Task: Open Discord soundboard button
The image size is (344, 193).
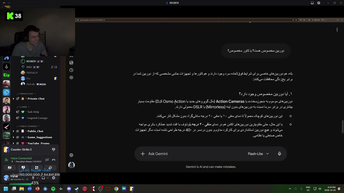Action: (x=50, y=168)
